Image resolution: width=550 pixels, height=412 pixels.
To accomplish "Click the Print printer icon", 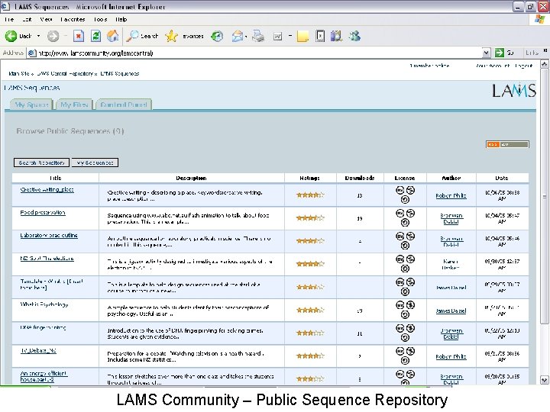I will click(x=258, y=36).
